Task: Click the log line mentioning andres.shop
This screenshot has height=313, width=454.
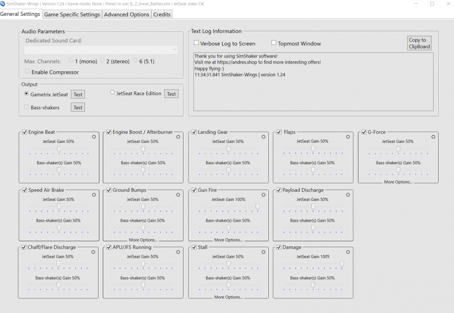Action: 257,62
